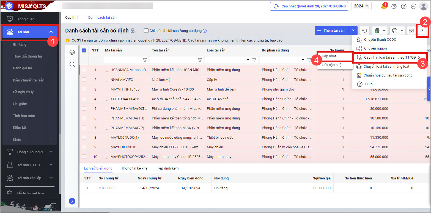
Task: Click the Mã tài sản filter input
Action: pos(122,60)
